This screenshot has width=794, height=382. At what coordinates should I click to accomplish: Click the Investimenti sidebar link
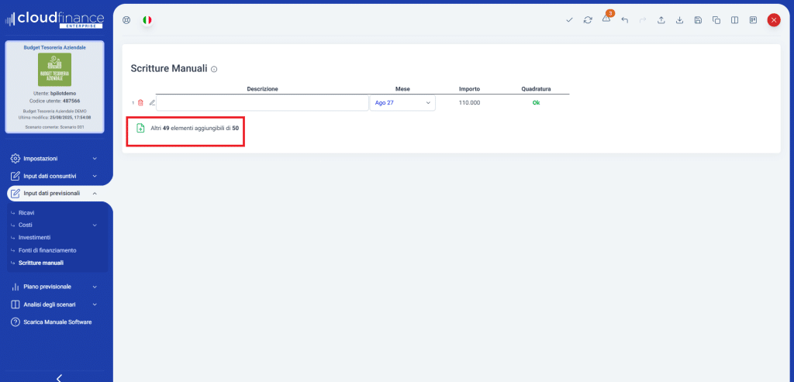pyautogui.click(x=34, y=237)
